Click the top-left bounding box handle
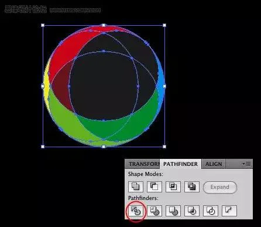 pos(43,25)
